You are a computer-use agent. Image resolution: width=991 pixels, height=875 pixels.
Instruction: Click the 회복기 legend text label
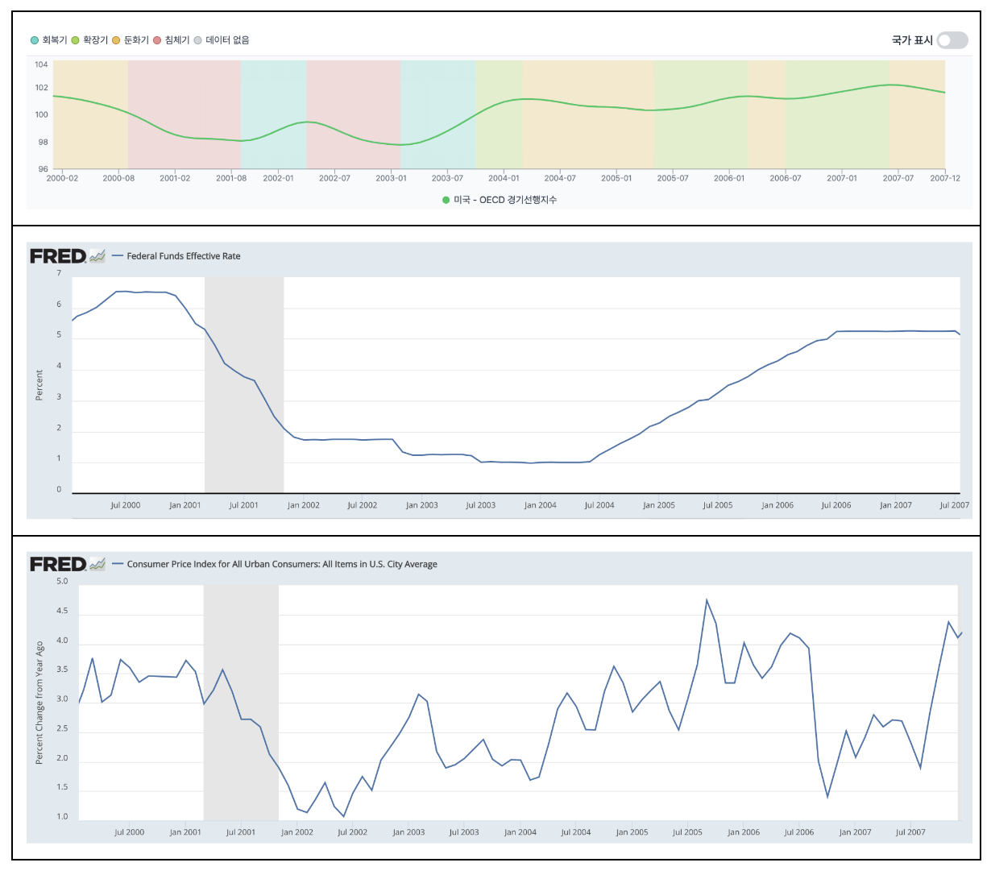click(x=55, y=40)
